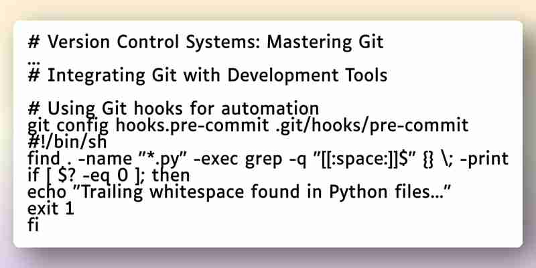Image resolution: width=536 pixels, height=268 pixels.
Task: Click the '#!/bin/sh' shebang line
Action: pos(67,142)
